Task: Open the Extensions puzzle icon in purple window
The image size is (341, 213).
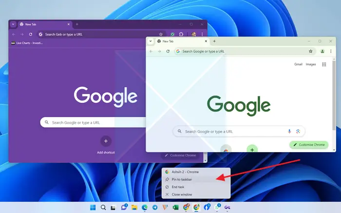Action: click(181, 35)
